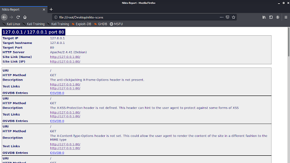Viewport: 290px width, 163px height.
Task: Click the 'Target IP' label
Action: (x=10, y=38)
